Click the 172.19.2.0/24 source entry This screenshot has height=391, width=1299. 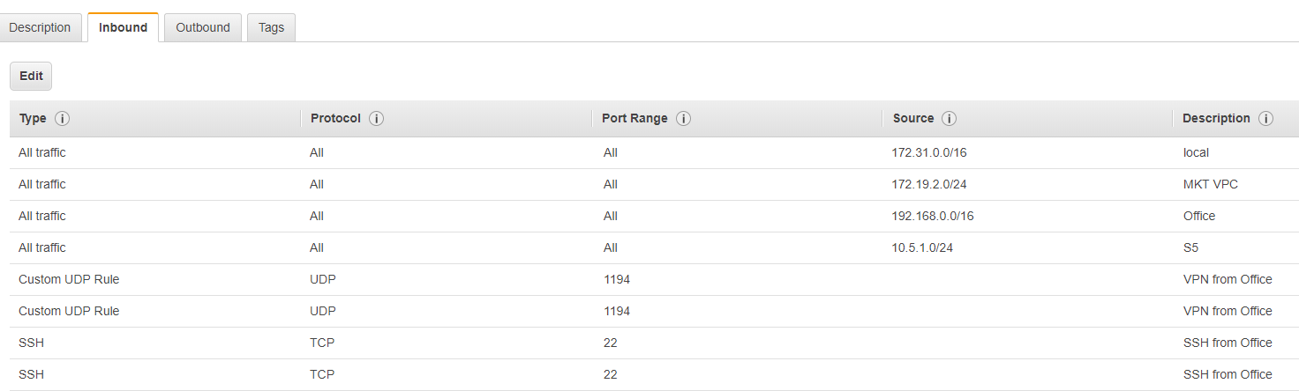929,184
